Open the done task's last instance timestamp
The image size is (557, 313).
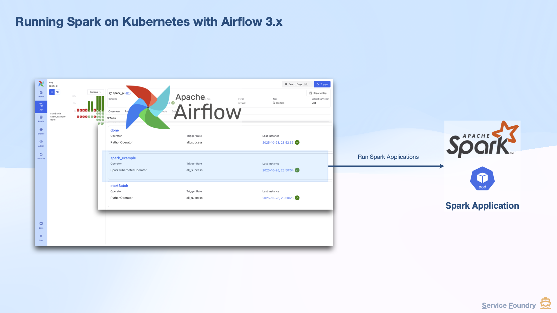(278, 142)
